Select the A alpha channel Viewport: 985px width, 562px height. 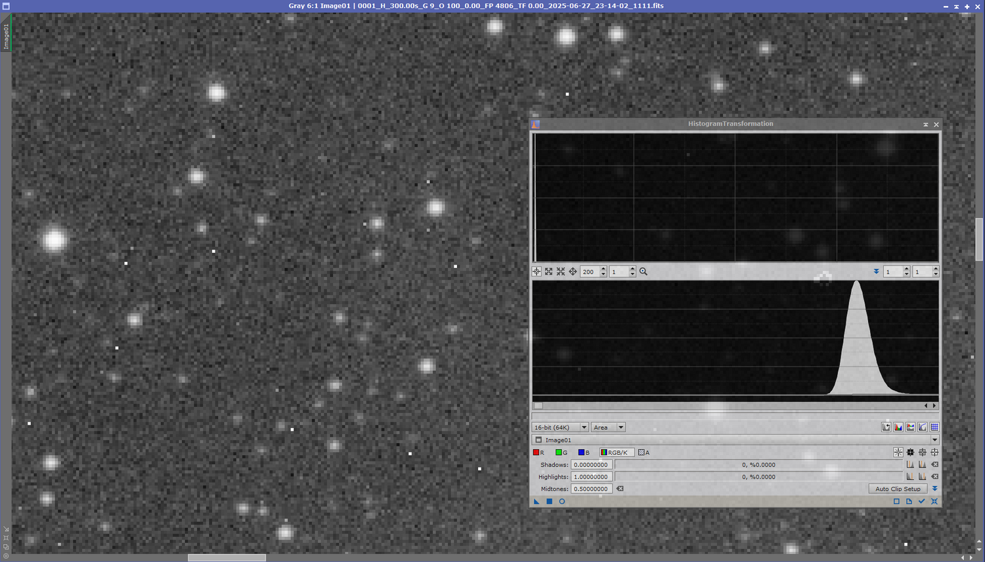click(x=644, y=452)
